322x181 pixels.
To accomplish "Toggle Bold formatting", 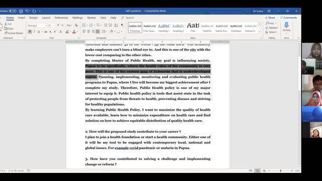I will tap(30, 32).
